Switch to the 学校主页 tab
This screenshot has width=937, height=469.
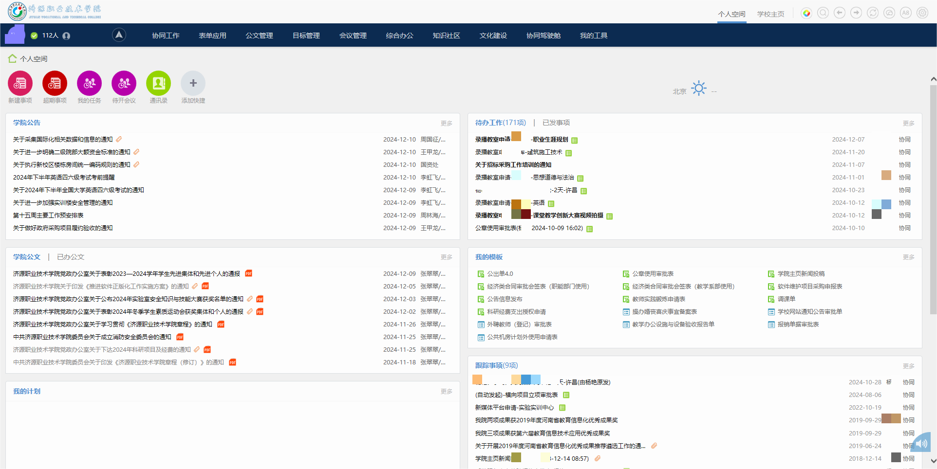(x=770, y=14)
